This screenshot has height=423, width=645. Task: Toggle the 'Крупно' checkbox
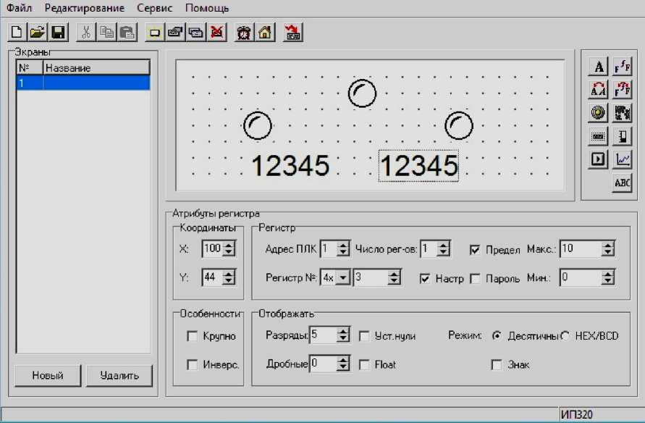(192, 336)
